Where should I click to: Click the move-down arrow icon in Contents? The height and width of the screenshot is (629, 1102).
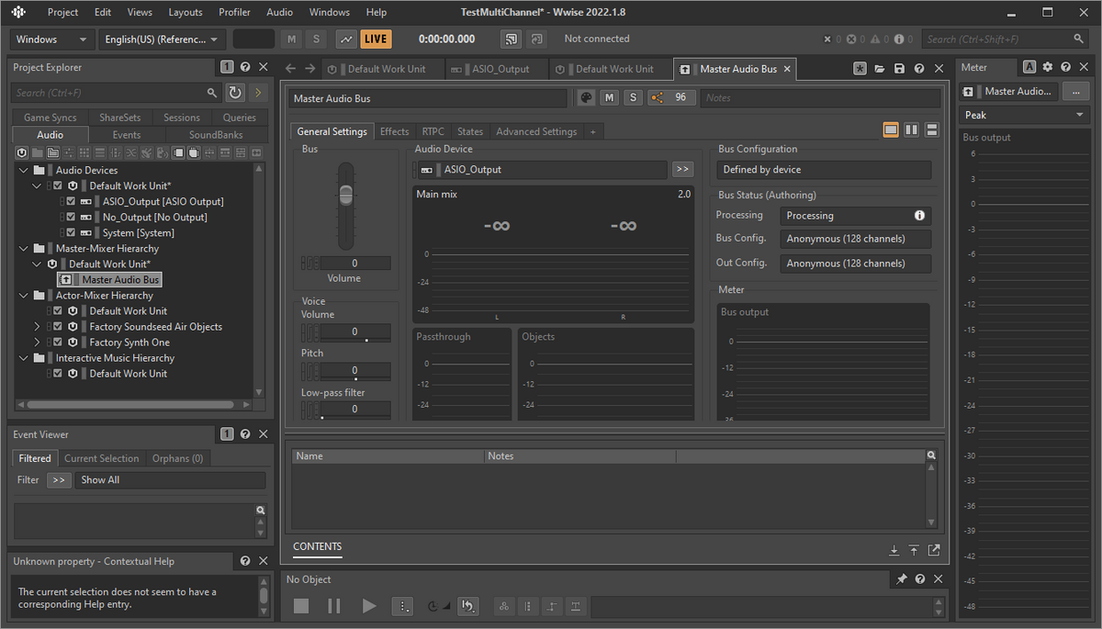point(894,550)
